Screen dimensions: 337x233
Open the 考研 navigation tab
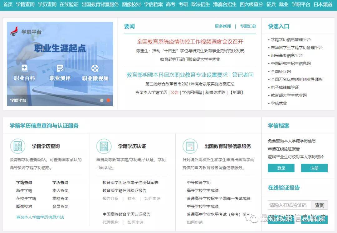(x=183, y=5)
